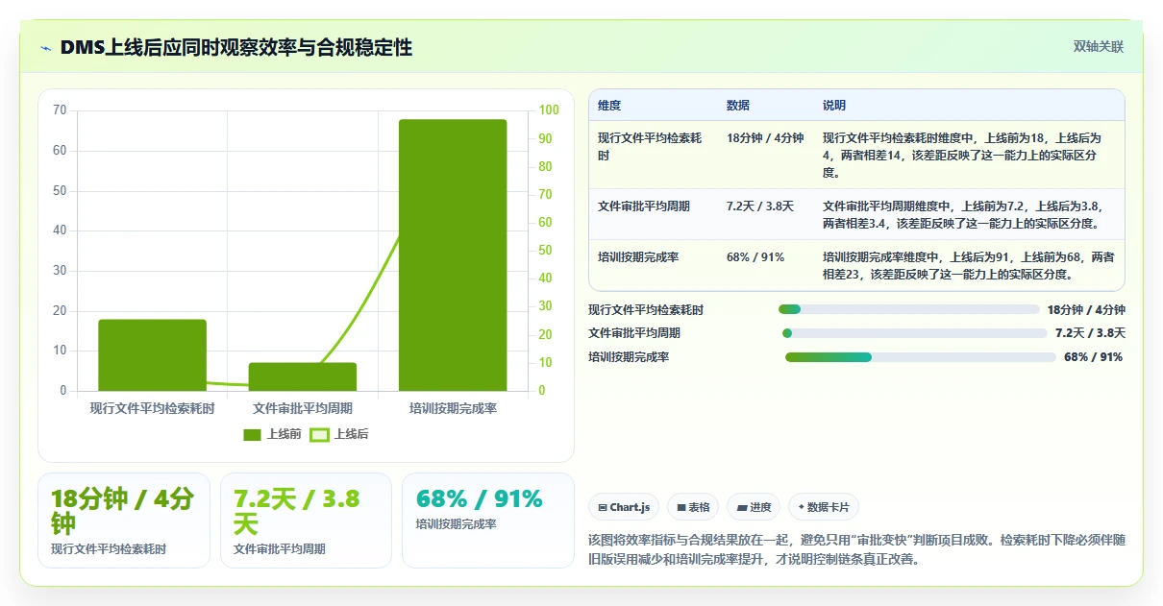
Task: Click the progress value 18分钟 / 4分钟
Action: [x=1086, y=310]
